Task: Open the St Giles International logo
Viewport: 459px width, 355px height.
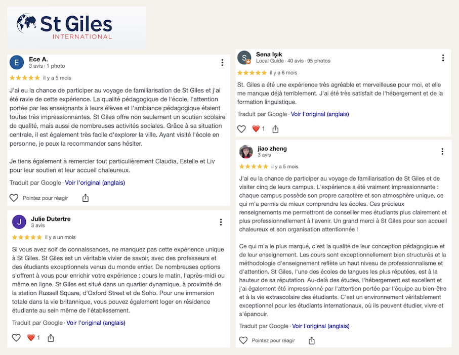Action: click(64, 27)
